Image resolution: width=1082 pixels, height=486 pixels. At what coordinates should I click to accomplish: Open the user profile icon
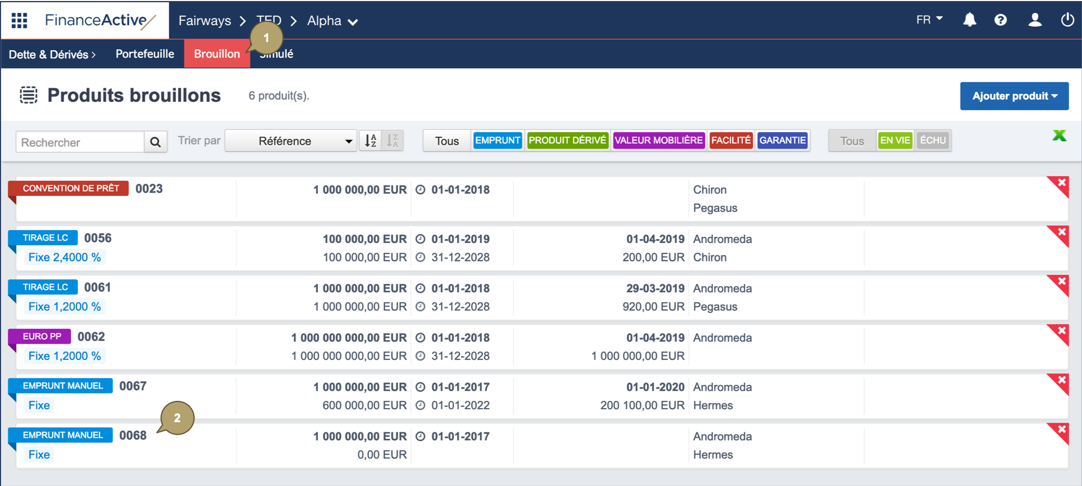click(x=1034, y=20)
